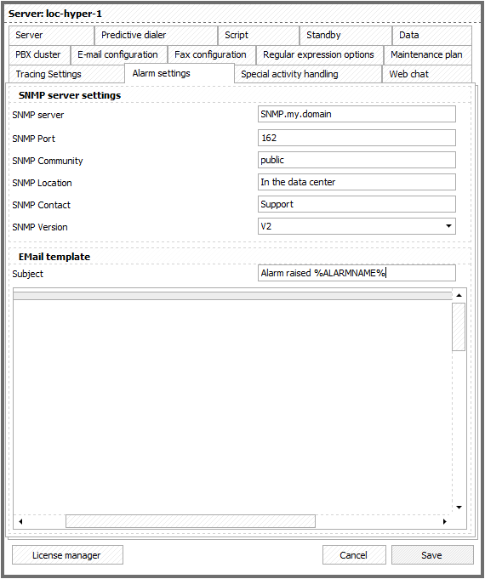The image size is (485, 579).
Task: Click the SNMP server label
Action: [x=38, y=115]
